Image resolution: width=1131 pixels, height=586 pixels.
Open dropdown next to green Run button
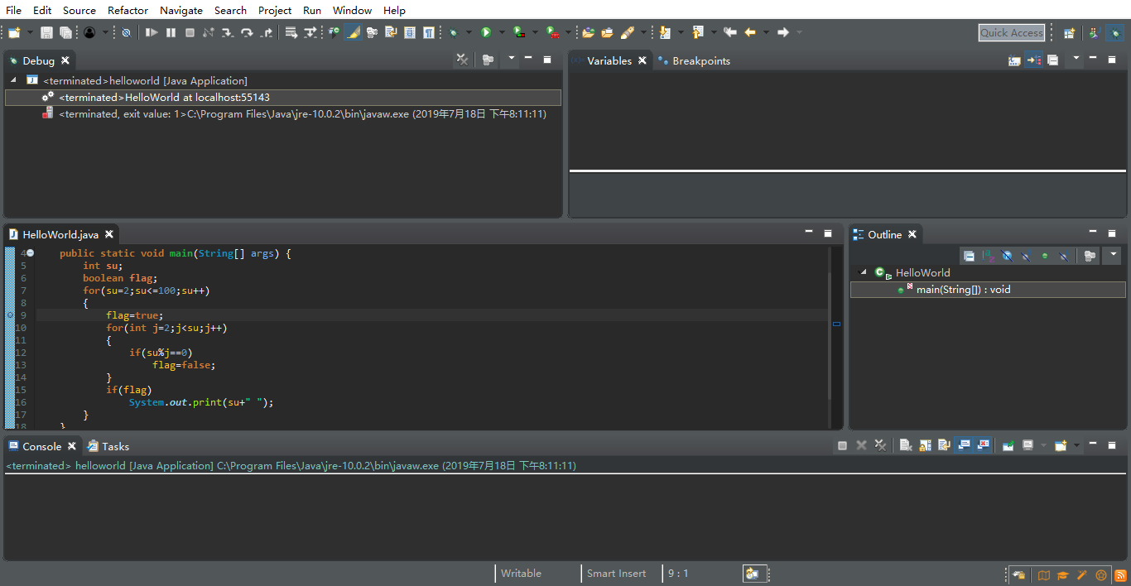502,32
